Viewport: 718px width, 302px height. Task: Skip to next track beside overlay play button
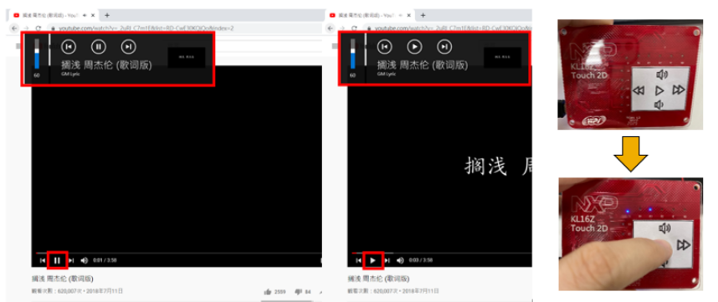point(444,47)
